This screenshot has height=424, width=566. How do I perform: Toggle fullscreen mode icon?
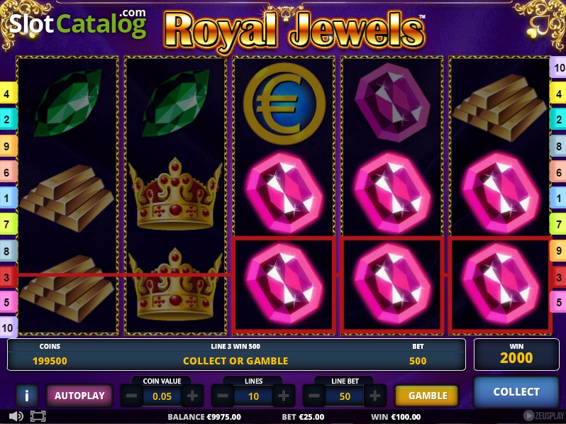(38, 416)
